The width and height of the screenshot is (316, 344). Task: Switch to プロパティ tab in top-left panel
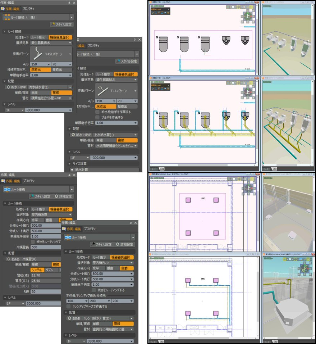(x=28, y=9)
